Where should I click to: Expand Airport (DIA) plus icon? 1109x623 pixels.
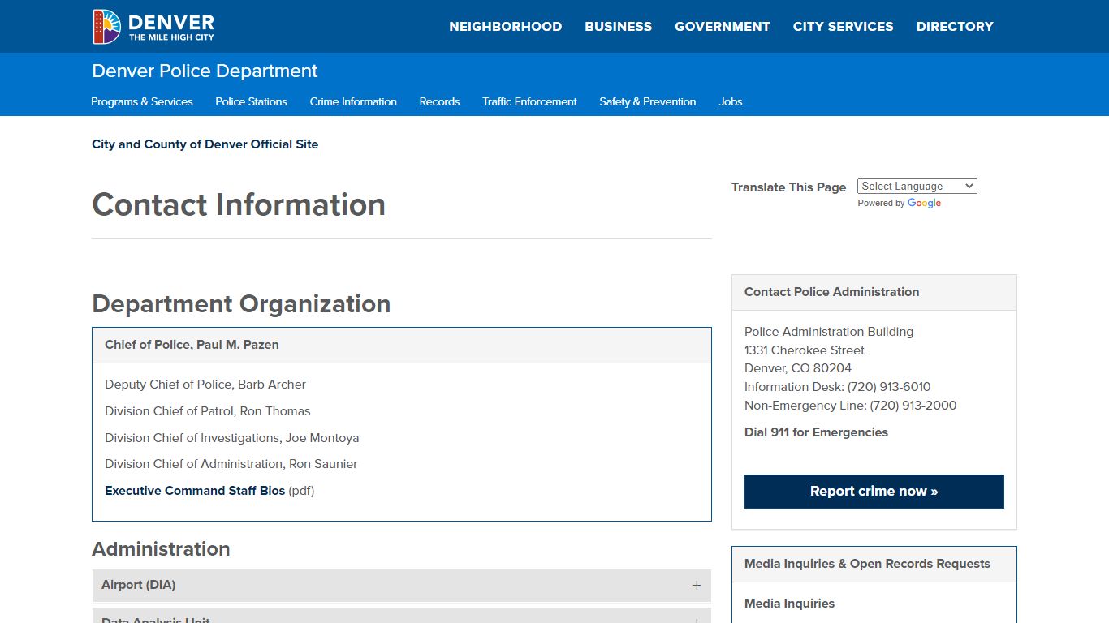tap(696, 586)
